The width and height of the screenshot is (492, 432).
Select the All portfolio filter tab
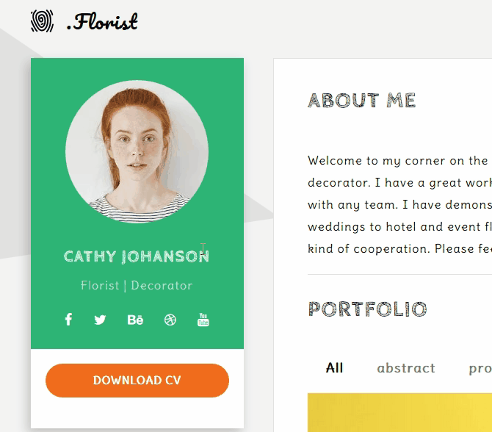(x=334, y=368)
